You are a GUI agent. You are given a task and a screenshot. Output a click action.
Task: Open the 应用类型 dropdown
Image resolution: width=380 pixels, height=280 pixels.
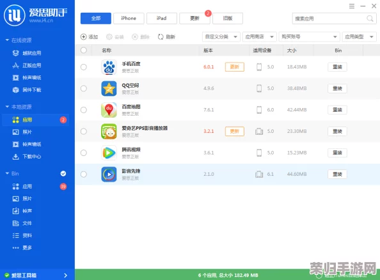359,37
